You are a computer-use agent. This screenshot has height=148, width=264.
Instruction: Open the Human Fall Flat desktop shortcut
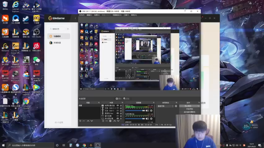click(x=26, y=62)
